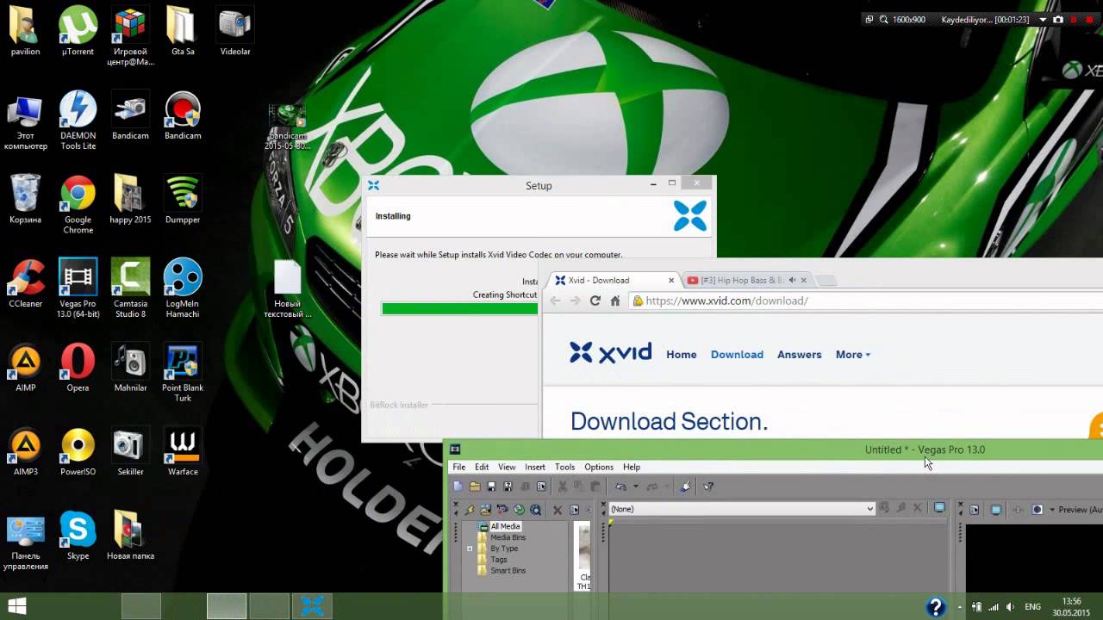The height and width of the screenshot is (620, 1103).
Task: Open the DAEMON Tools Lite desktop icon
Action: pos(78,121)
